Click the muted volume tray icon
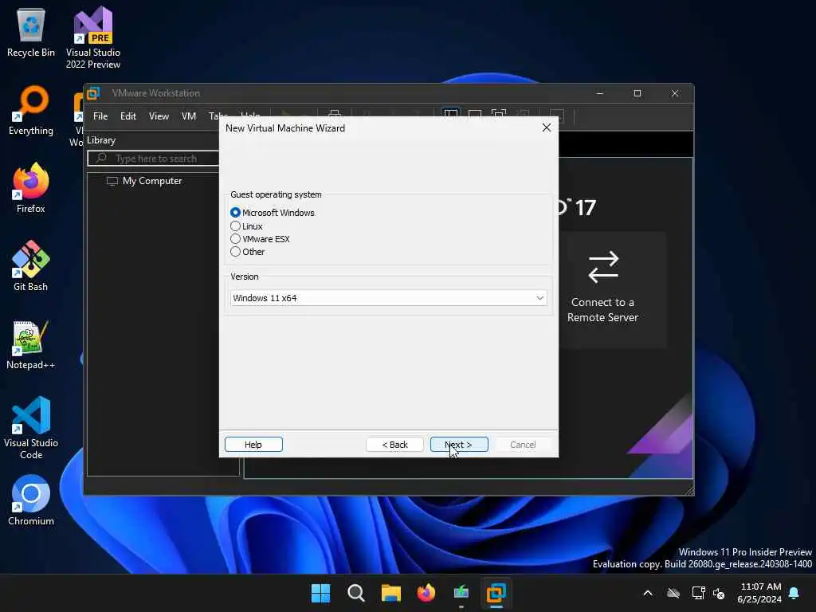816x612 pixels. coord(720,593)
